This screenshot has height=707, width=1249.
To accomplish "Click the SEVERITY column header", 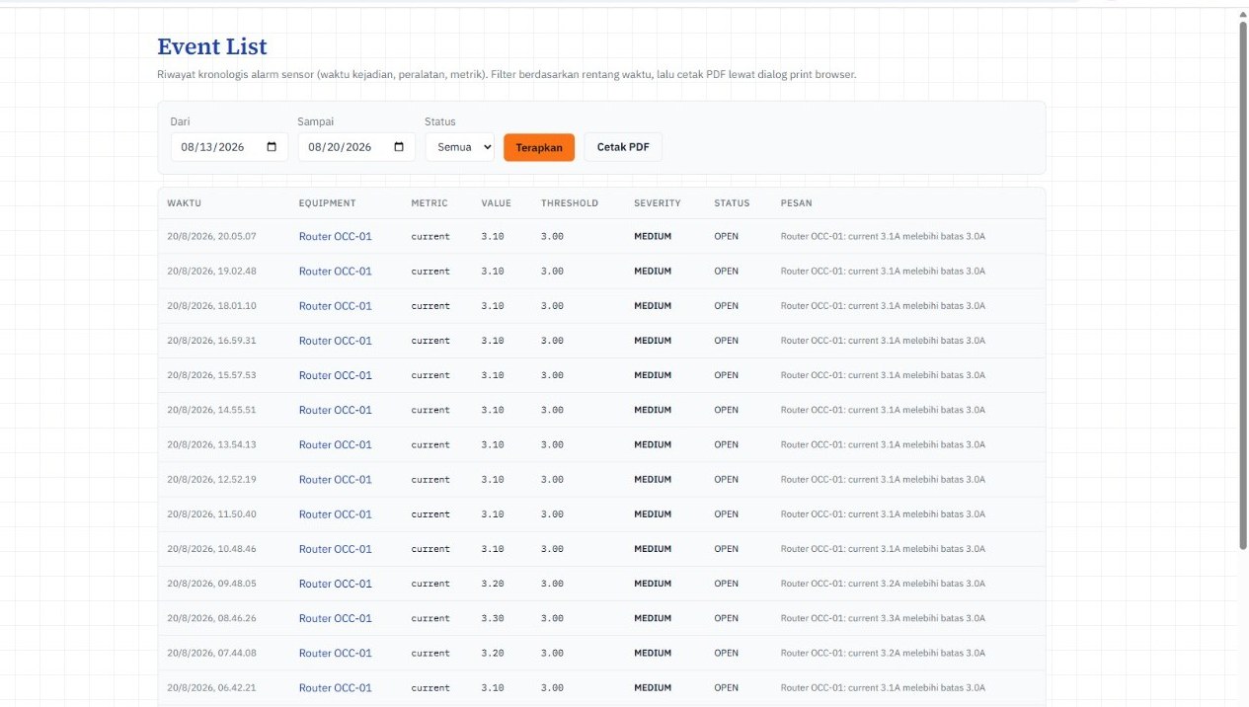I will [x=658, y=203].
